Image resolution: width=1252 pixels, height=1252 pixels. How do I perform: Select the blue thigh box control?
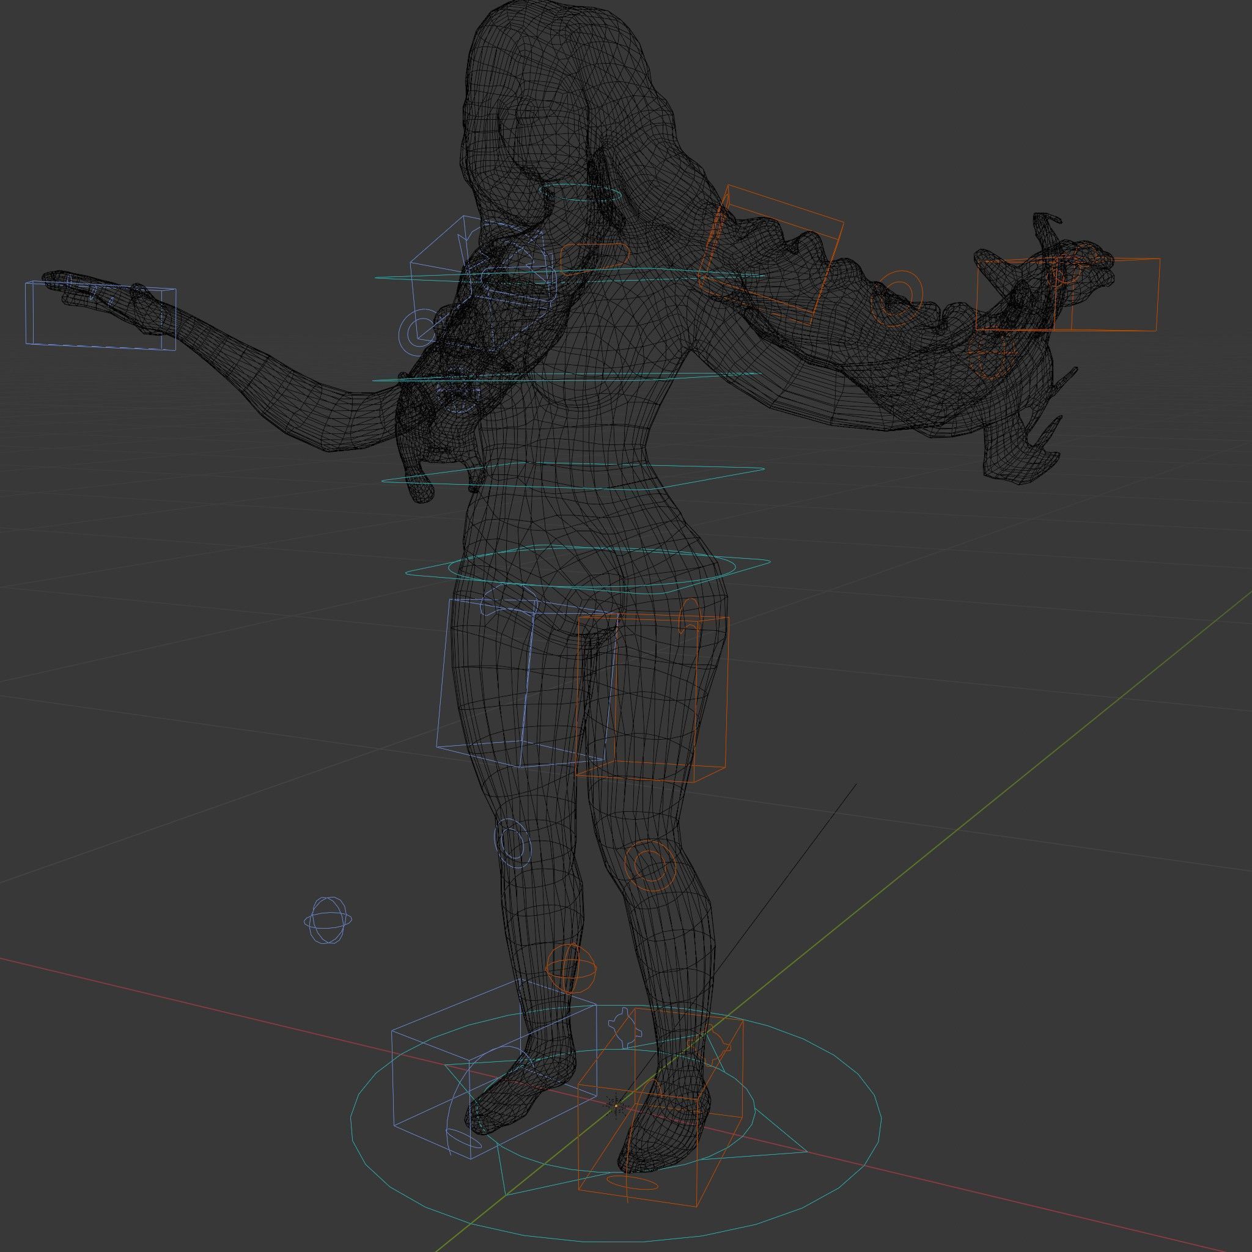(527, 682)
